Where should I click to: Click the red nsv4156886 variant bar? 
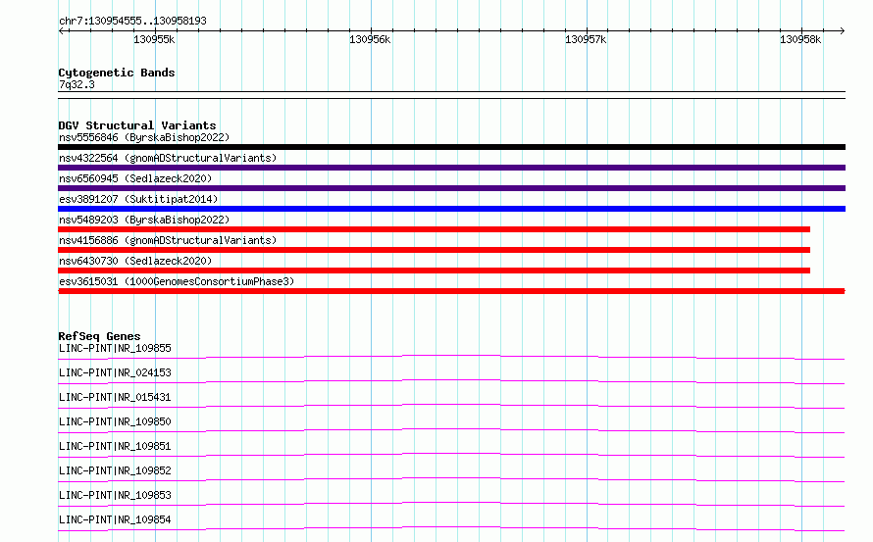[x=434, y=250]
